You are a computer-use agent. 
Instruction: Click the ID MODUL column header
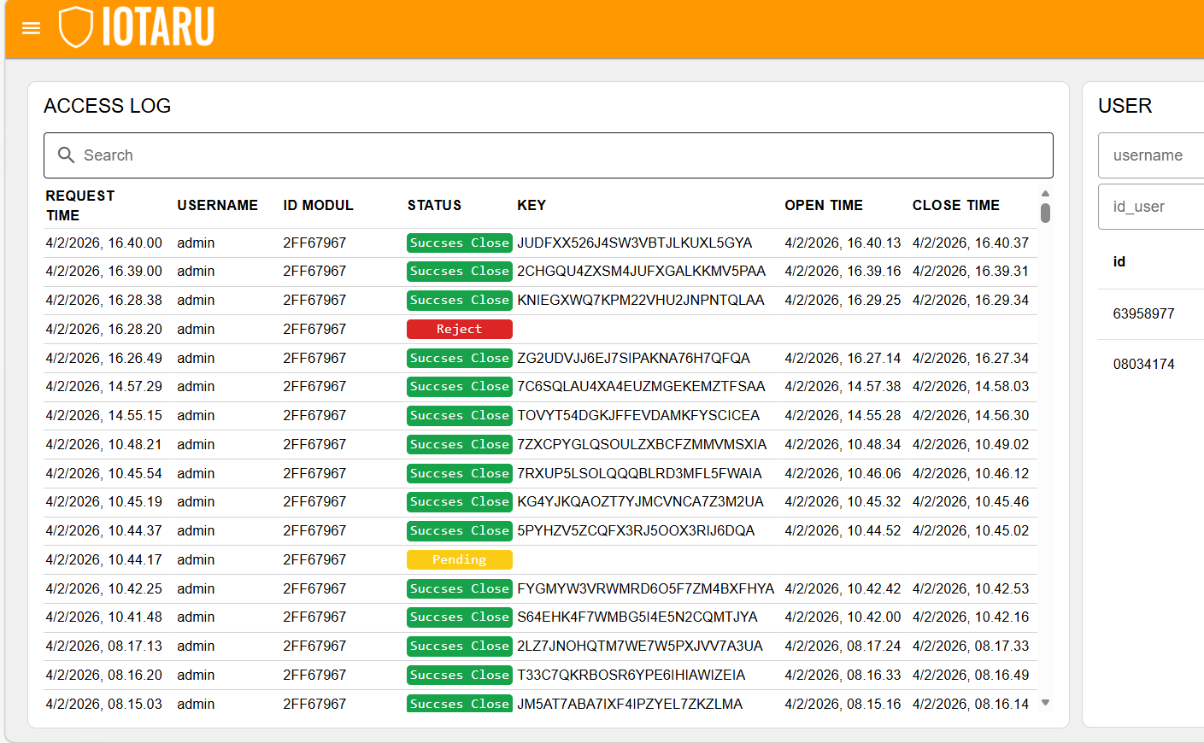coord(318,205)
